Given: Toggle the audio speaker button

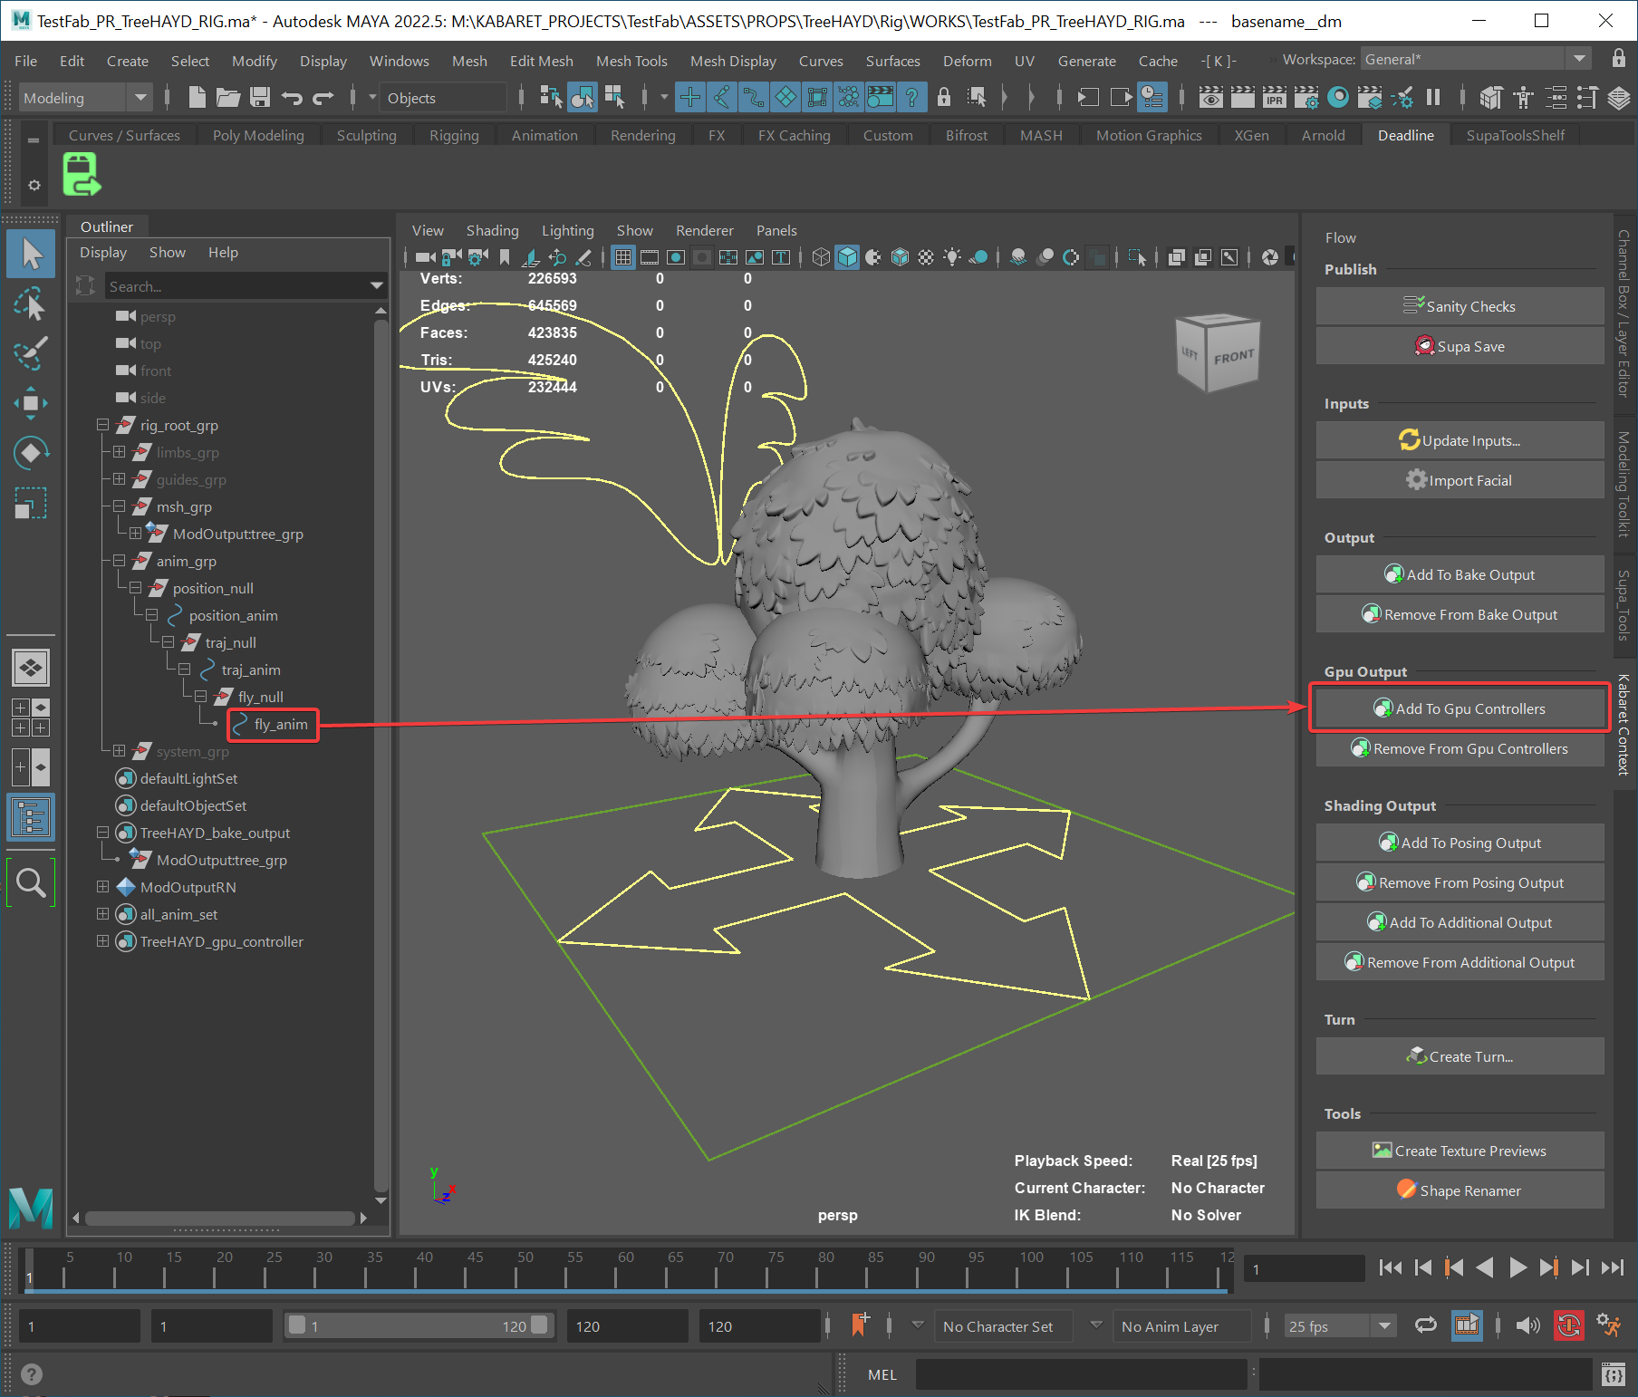Looking at the screenshot, I should [x=1527, y=1325].
